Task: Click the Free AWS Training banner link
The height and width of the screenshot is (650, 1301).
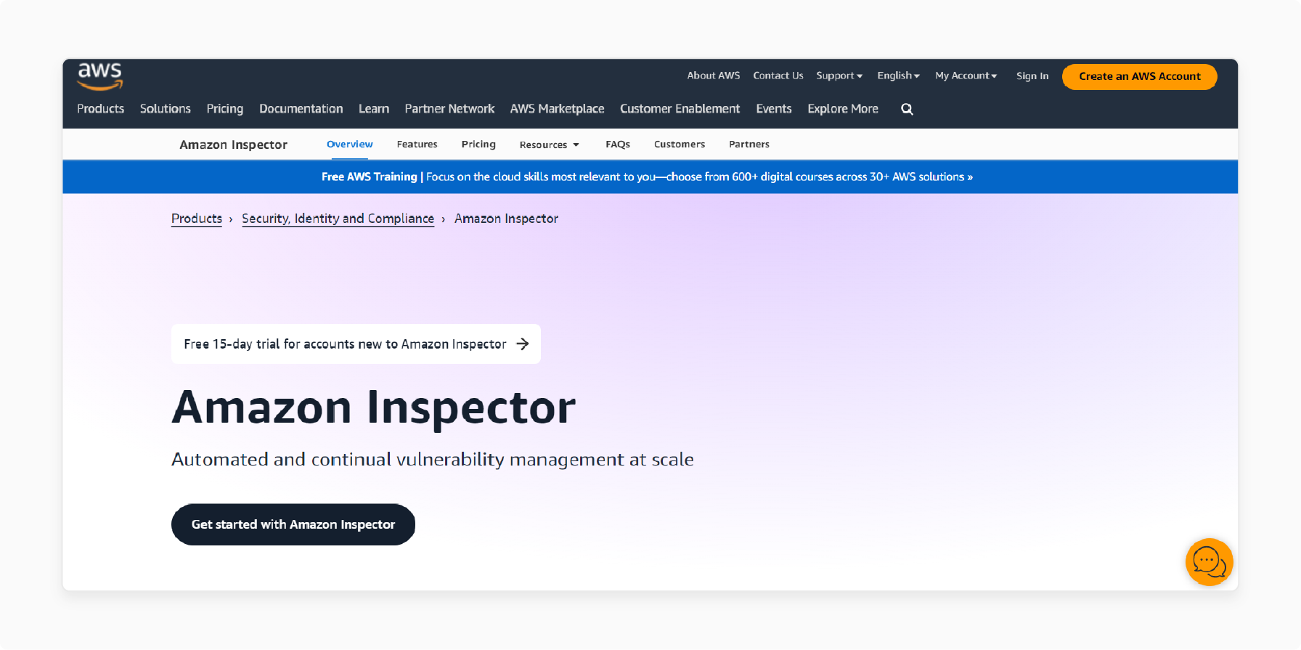Action: pyautogui.click(x=647, y=176)
